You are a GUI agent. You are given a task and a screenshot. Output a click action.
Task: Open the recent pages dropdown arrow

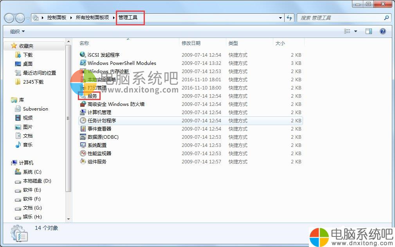28,18
